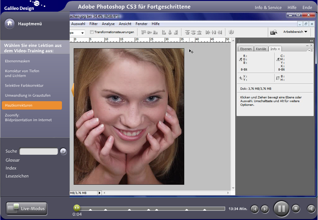Mute the sound with the speaker icon

(311, 209)
